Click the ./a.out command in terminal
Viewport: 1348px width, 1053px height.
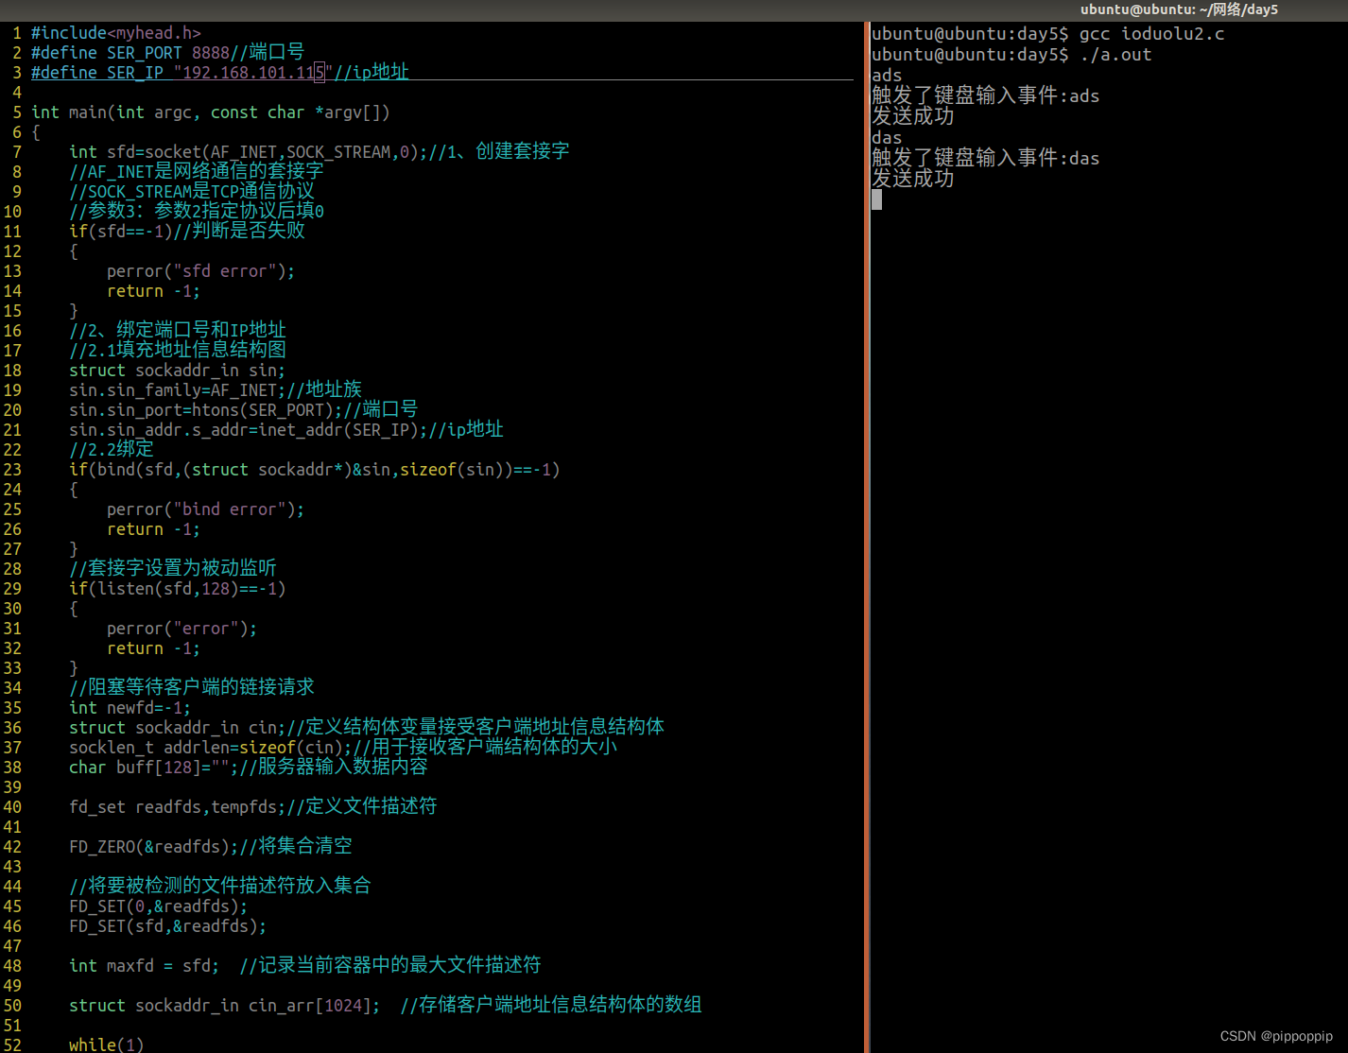(1115, 55)
